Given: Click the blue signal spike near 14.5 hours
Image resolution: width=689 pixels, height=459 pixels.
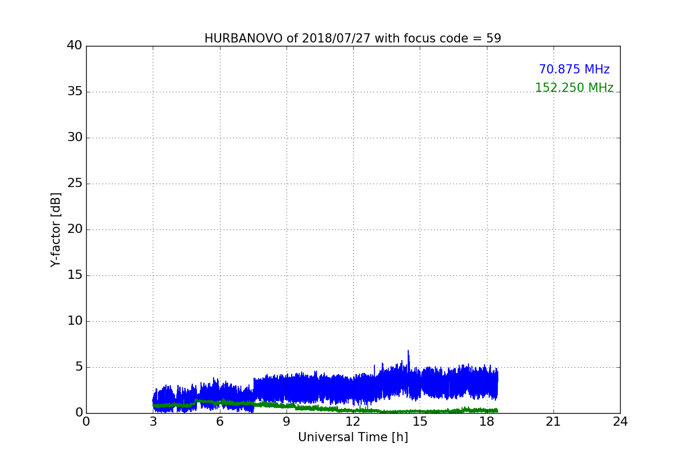Looking at the screenshot, I should tap(408, 359).
